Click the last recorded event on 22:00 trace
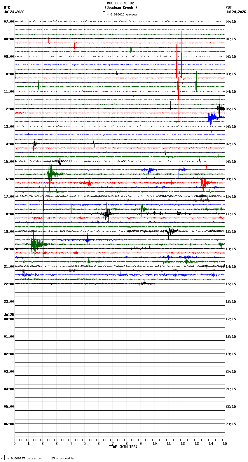This screenshot has width=248, height=462. click(x=144, y=283)
